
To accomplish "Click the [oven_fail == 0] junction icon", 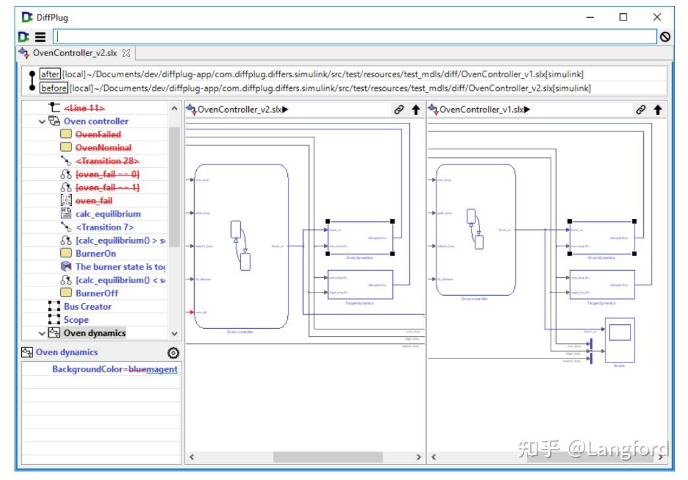I will tap(66, 174).
